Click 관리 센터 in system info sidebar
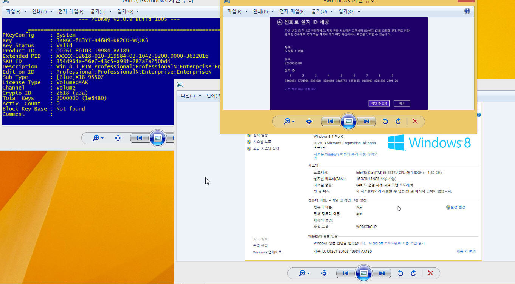The width and height of the screenshot is (515, 284). [260, 245]
